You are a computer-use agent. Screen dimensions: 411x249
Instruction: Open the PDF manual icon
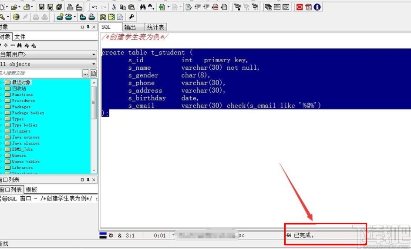coord(309,7)
